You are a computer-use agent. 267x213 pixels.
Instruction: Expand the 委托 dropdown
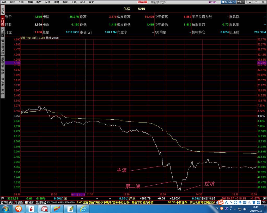[x=241, y=2]
